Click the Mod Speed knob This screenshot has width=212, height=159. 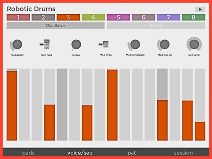(165, 44)
